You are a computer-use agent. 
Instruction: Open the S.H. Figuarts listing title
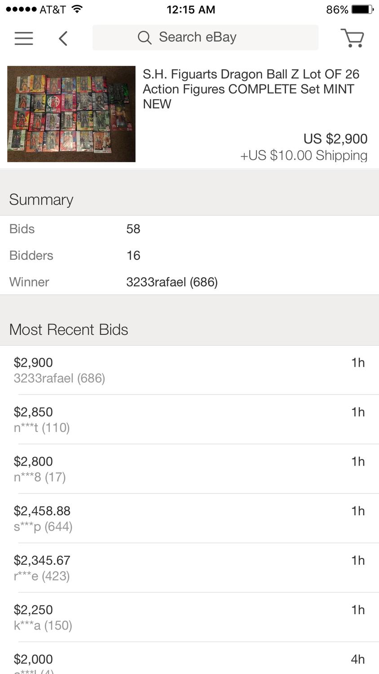pyautogui.click(x=251, y=89)
